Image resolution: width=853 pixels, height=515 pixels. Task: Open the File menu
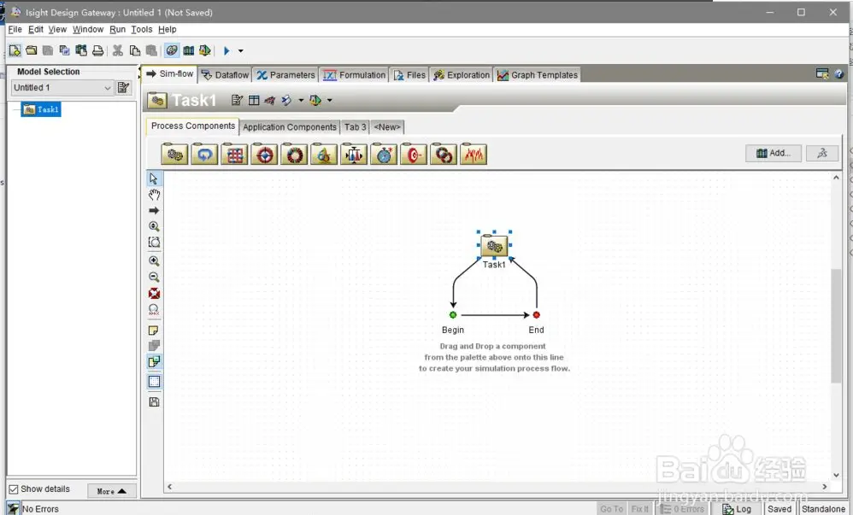point(15,29)
